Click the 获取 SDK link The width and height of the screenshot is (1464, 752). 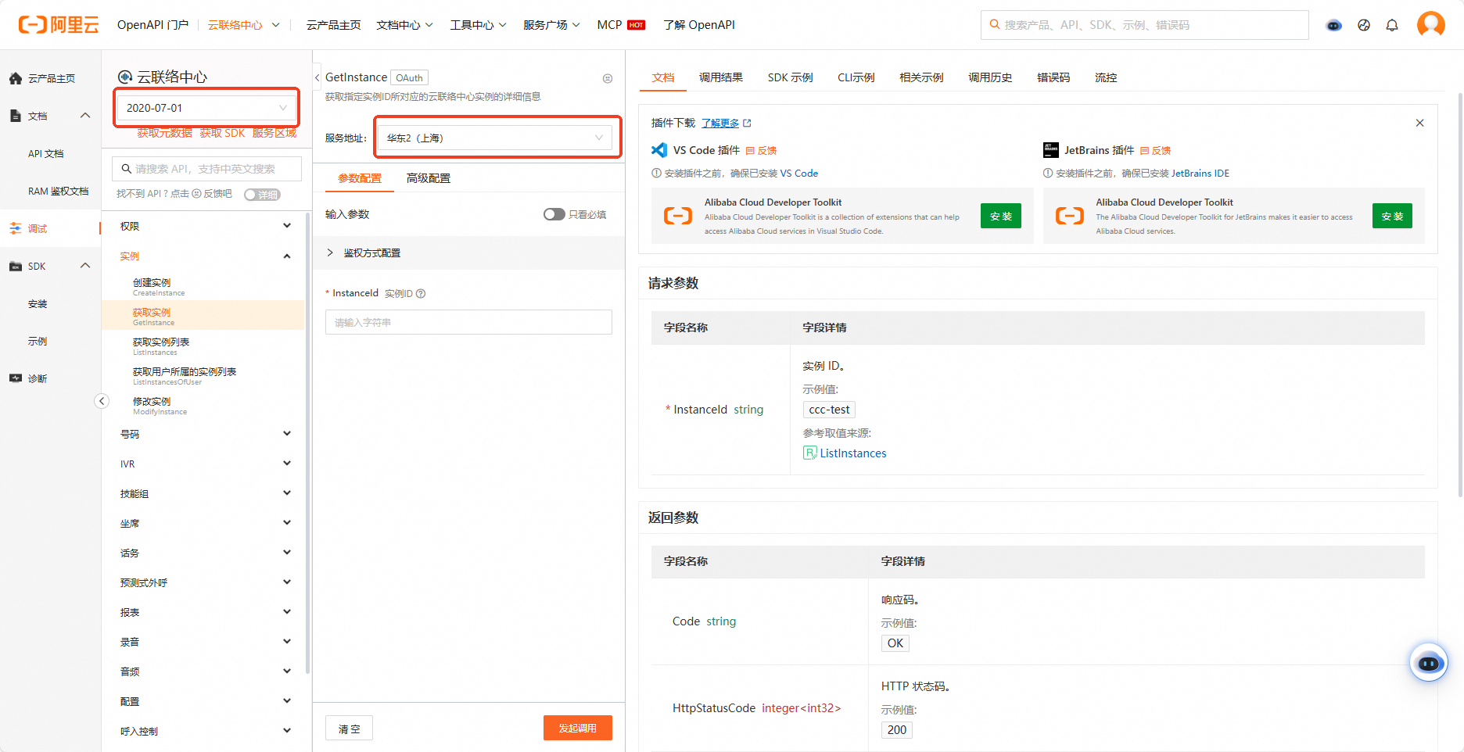point(222,133)
